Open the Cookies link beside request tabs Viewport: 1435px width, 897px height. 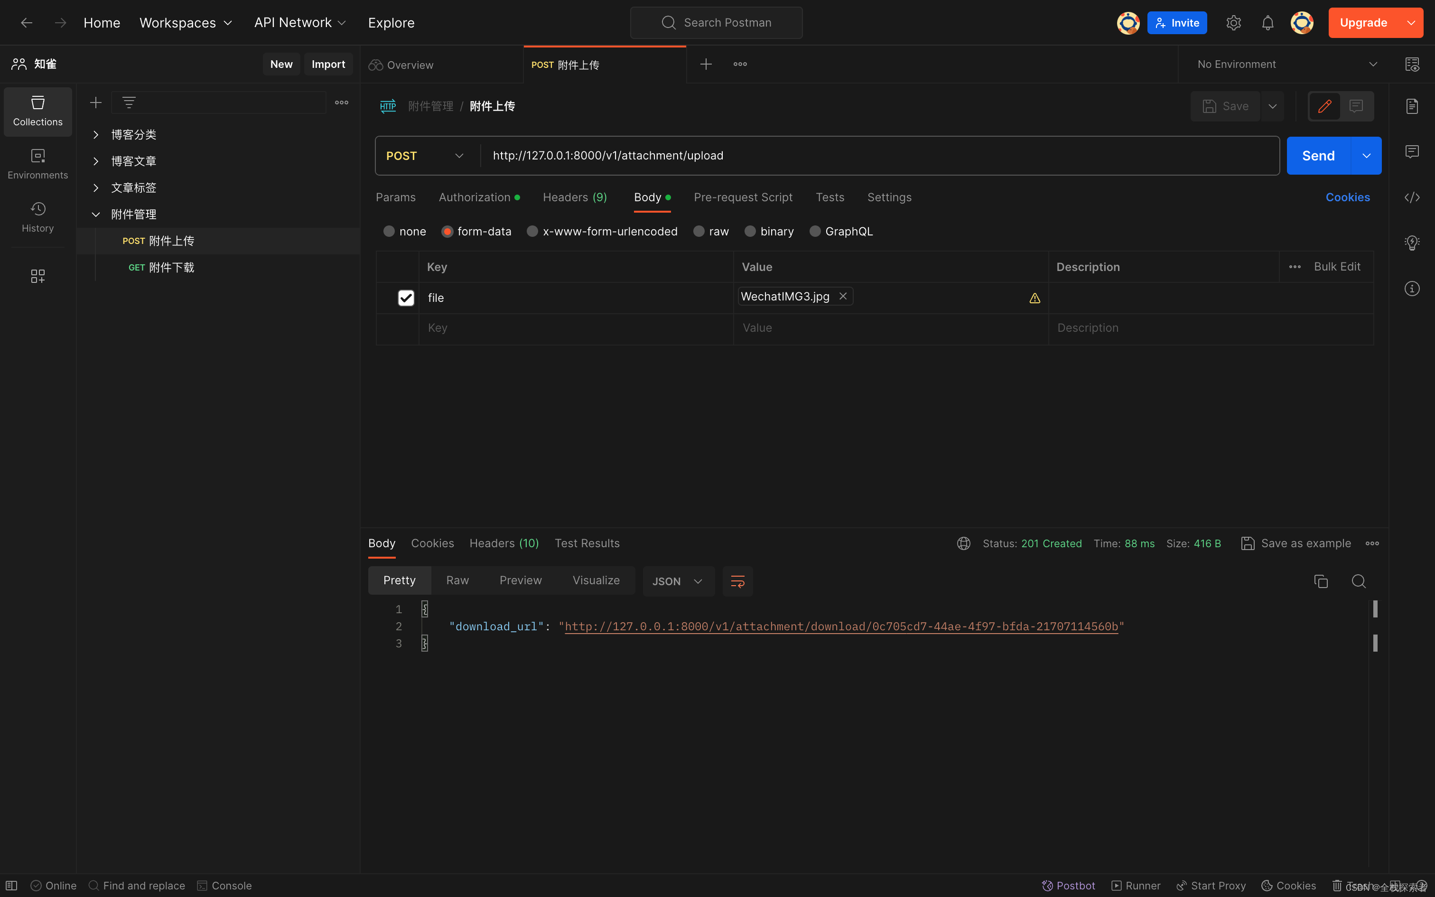coord(1347,197)
